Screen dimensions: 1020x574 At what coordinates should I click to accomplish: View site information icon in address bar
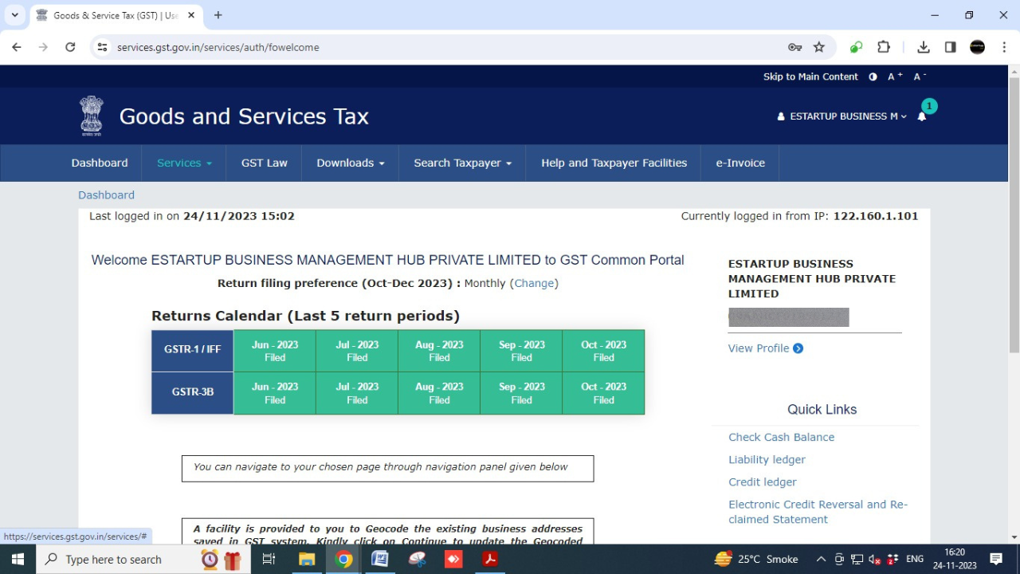pyautogui.click(x=102, y=47)
